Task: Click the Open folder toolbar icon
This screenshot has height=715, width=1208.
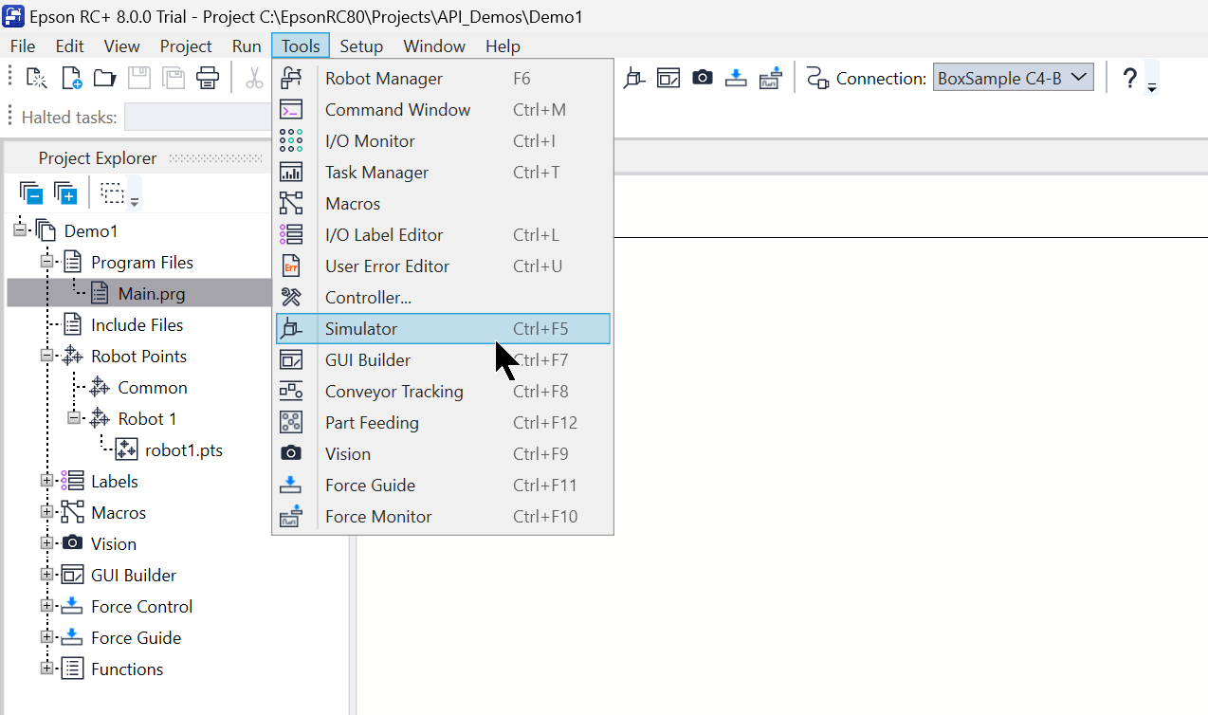Action: 104,79
